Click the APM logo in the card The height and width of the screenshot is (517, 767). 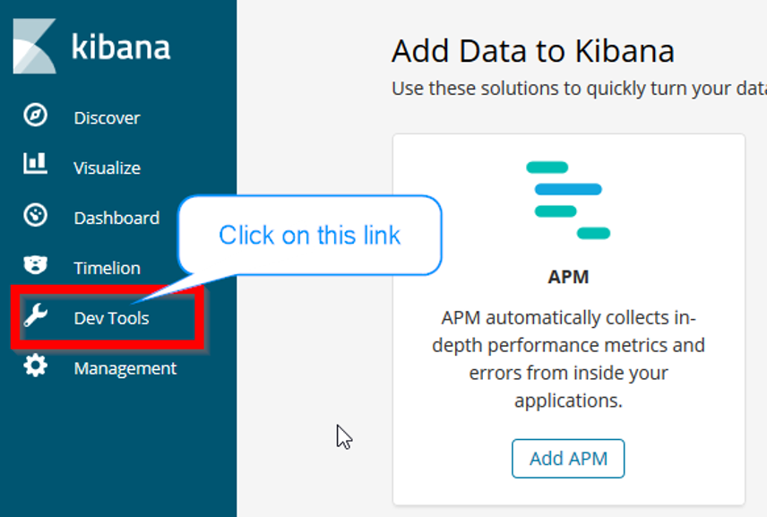click(568, 200)
